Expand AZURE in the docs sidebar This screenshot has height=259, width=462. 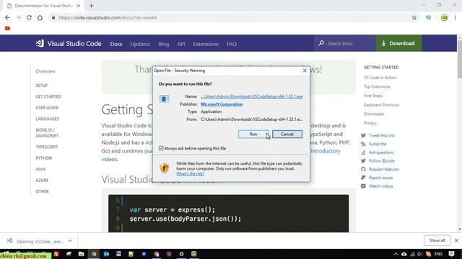(x=42, y=181)
